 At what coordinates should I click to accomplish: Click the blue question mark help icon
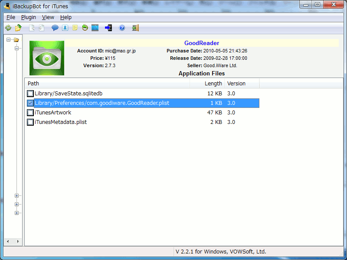click(122, 28)
